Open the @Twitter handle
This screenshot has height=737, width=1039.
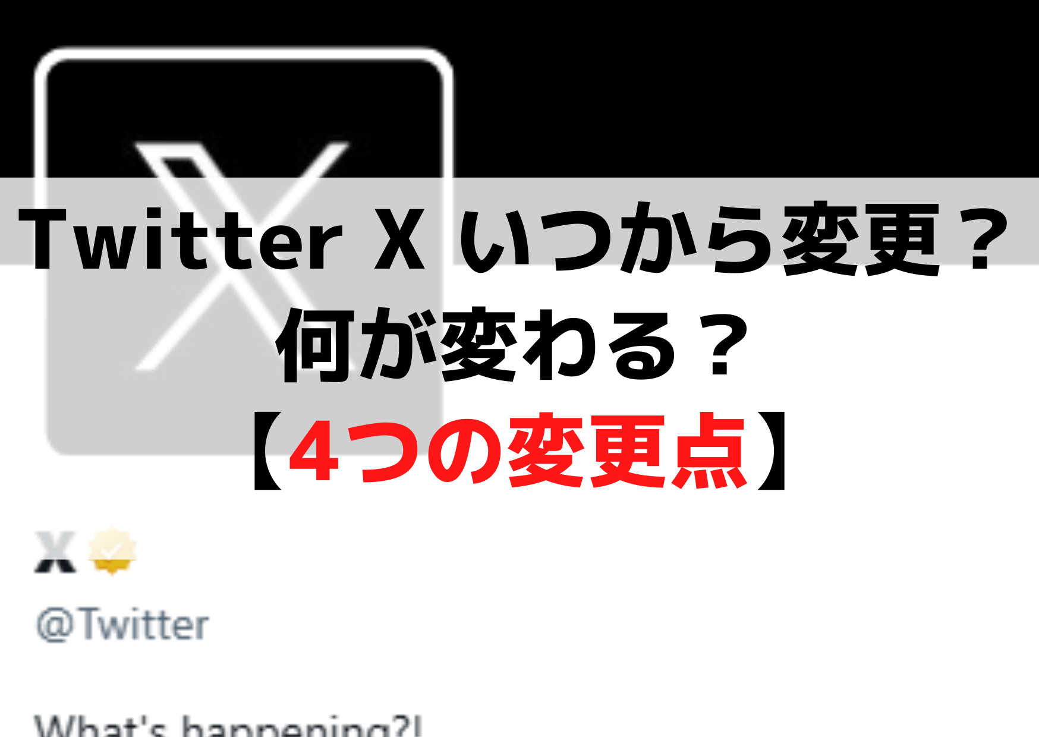[122, 625]
